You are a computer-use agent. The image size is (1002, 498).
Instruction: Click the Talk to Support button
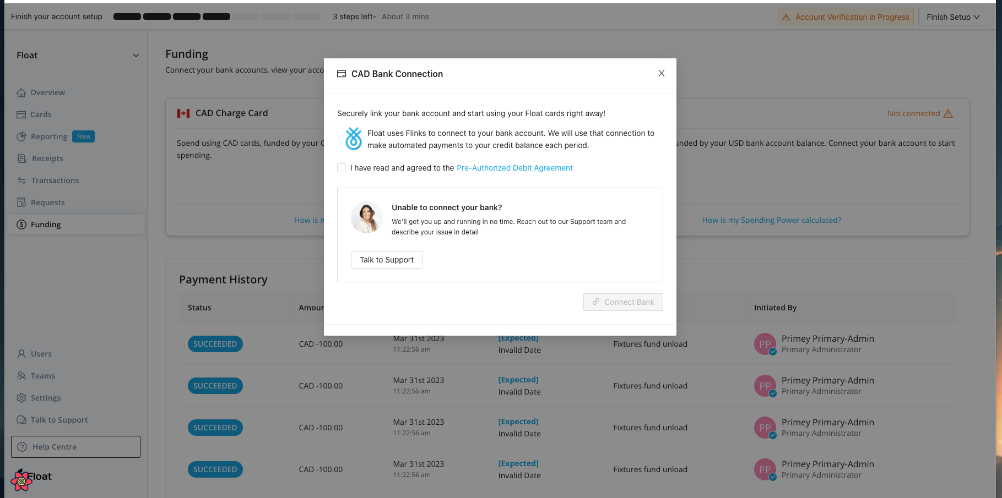pyautogui.click(x=386, y=259)
